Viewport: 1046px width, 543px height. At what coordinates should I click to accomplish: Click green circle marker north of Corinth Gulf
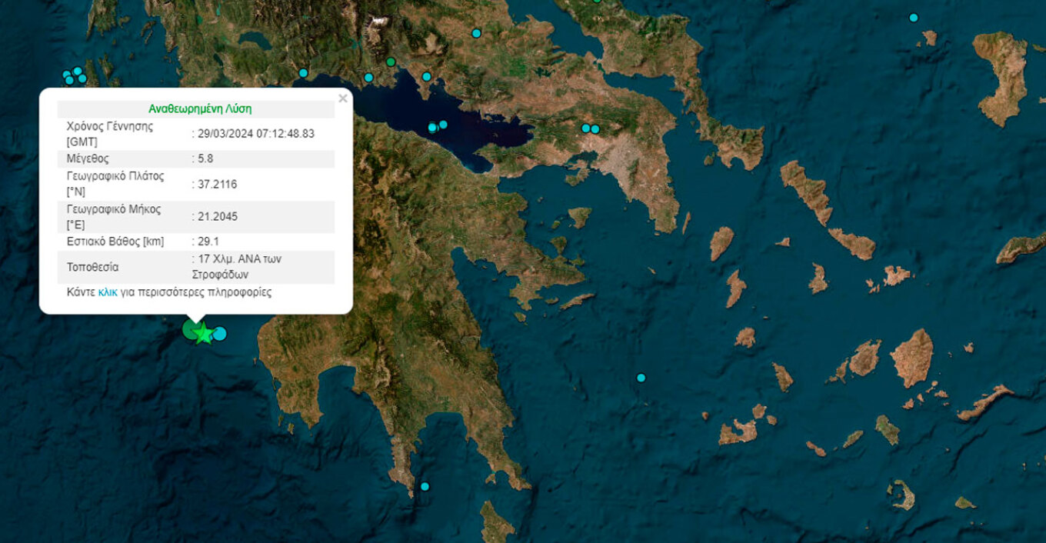(x=391, y=62)
